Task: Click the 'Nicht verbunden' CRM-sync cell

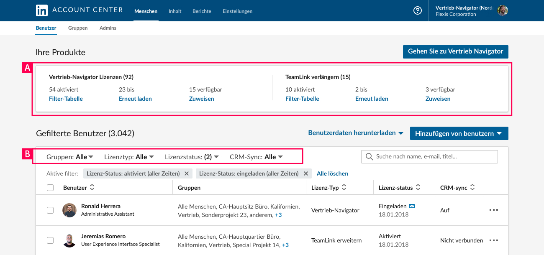Action: (462, 240)
